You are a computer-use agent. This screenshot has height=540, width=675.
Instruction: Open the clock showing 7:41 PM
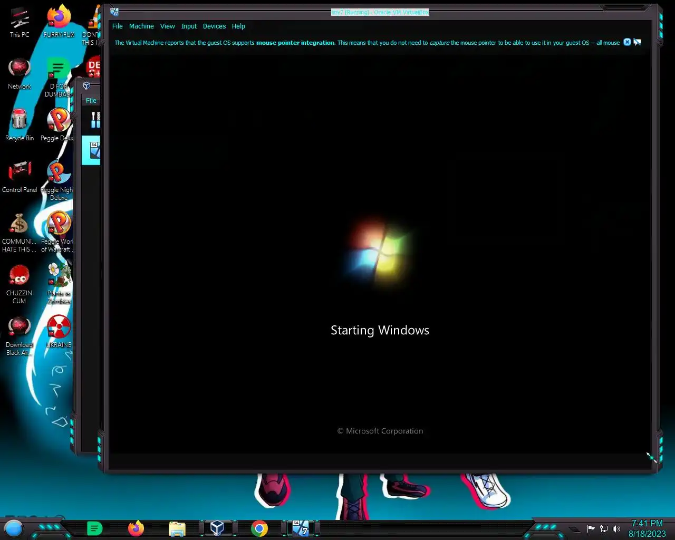(x=647, y=528)
